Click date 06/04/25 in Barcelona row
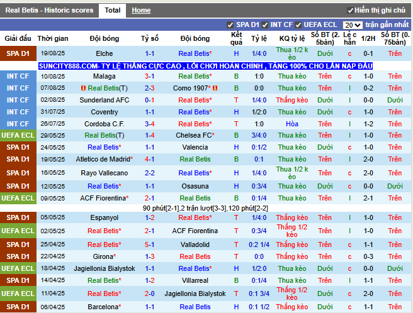 coord(53,307)
